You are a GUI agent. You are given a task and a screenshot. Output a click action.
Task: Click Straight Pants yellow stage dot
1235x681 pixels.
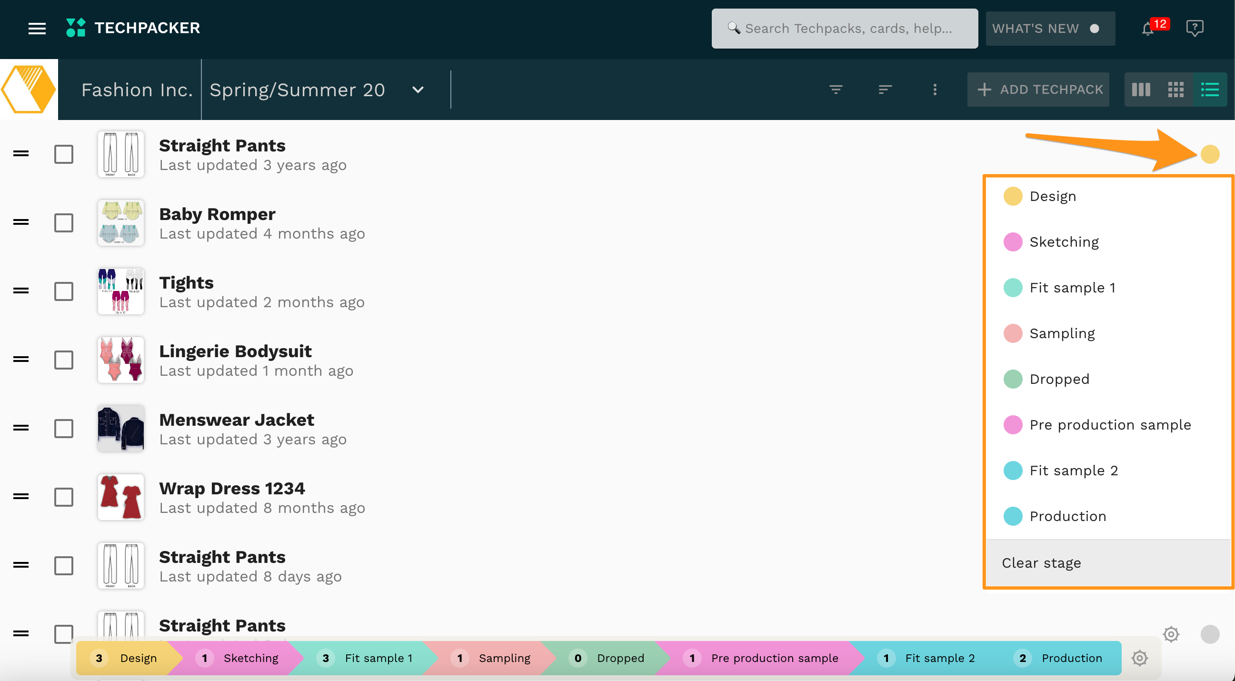1210,154
